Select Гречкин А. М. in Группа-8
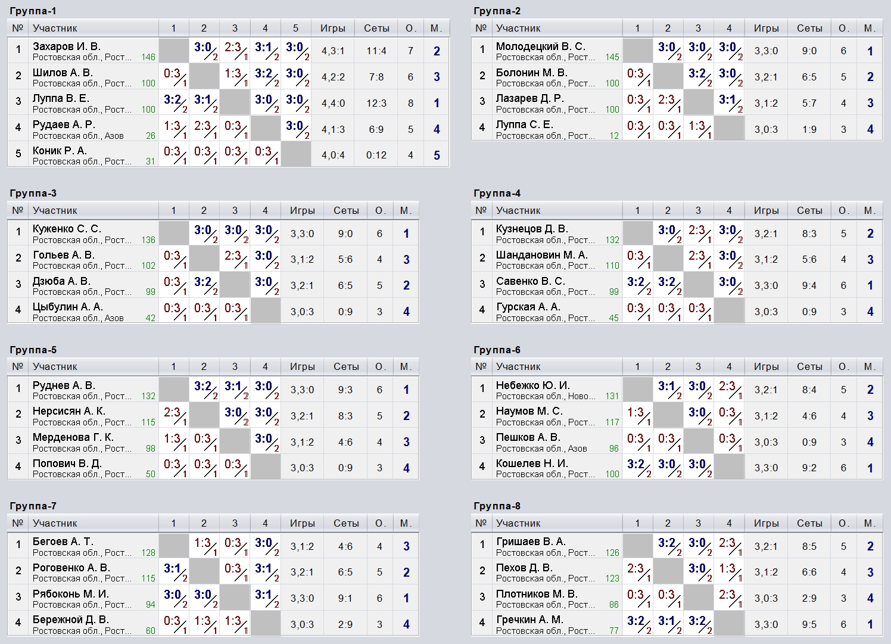 click(529, 620)
